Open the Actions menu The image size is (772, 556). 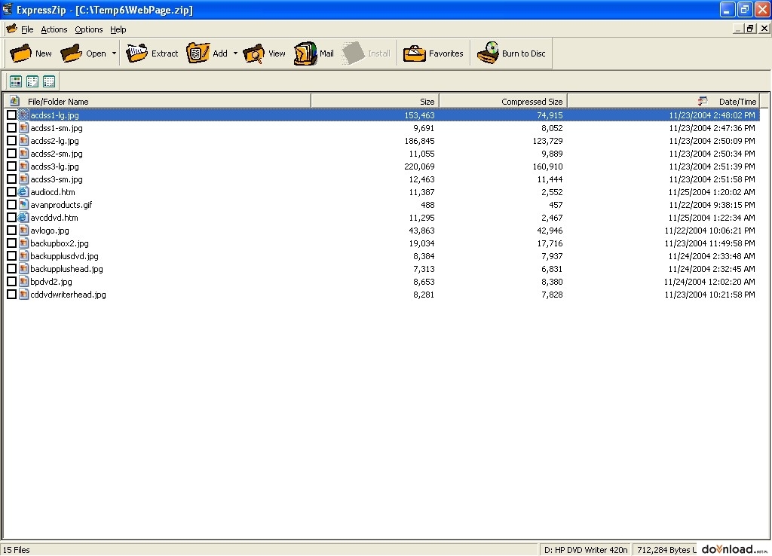click(x=54, y=29)
